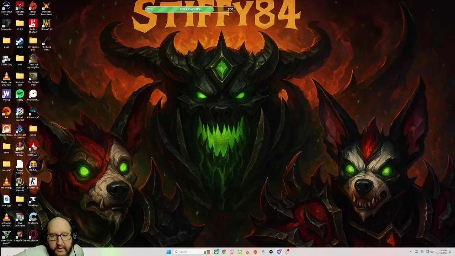This screenshot has height=256, width=455.
Task: Select That's not my Neighbor icon
Action: [33, 61]
